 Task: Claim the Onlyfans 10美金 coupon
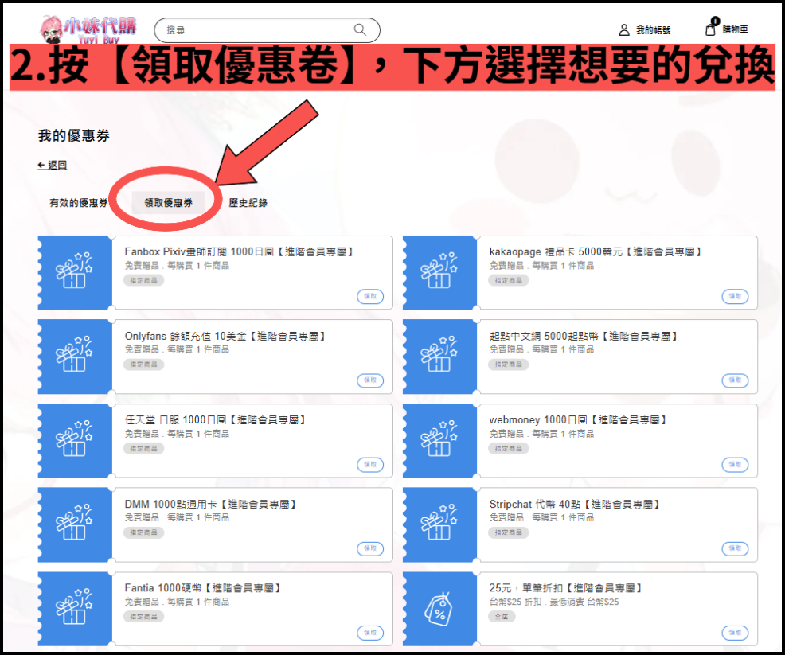point(370,380)
